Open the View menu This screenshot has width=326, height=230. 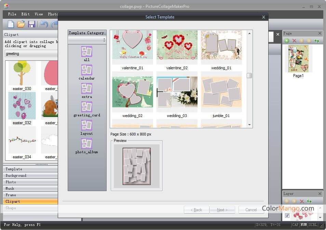pyautogui.click(x=38, y=14)
